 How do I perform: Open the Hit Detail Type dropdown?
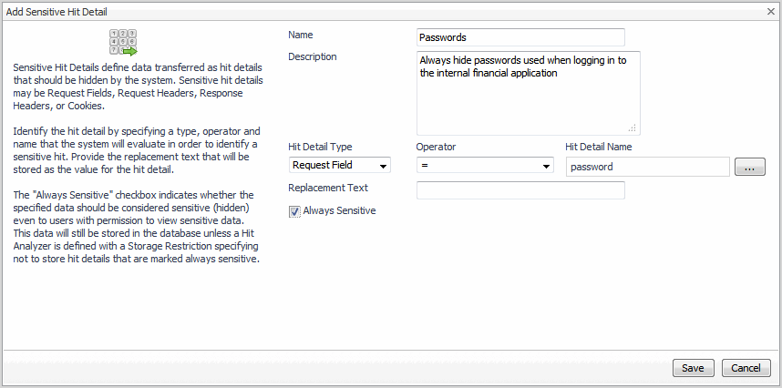(339, 166)
